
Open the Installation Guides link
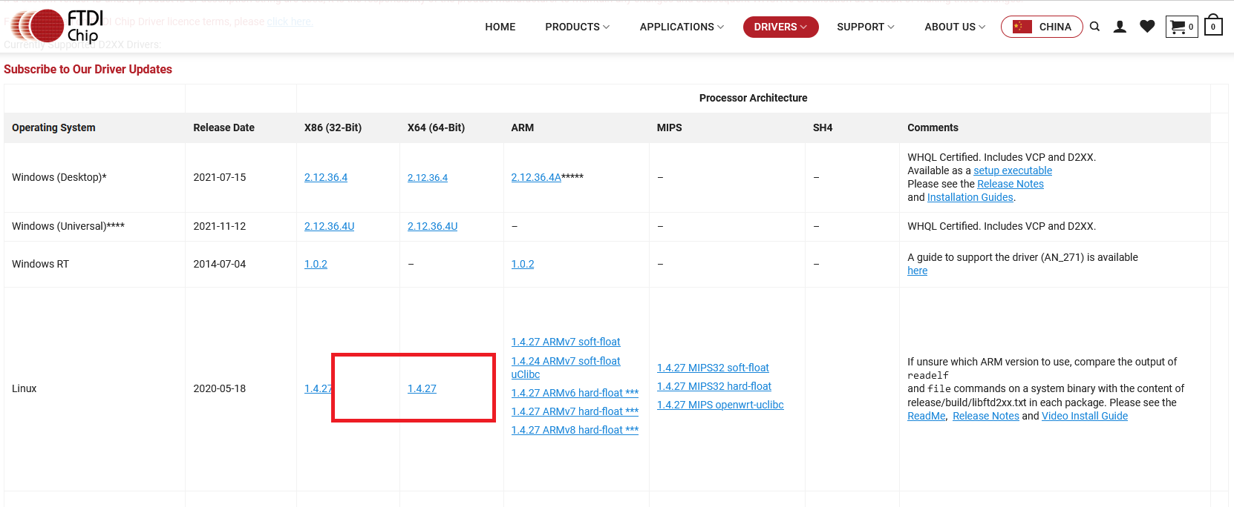[970, 197]
